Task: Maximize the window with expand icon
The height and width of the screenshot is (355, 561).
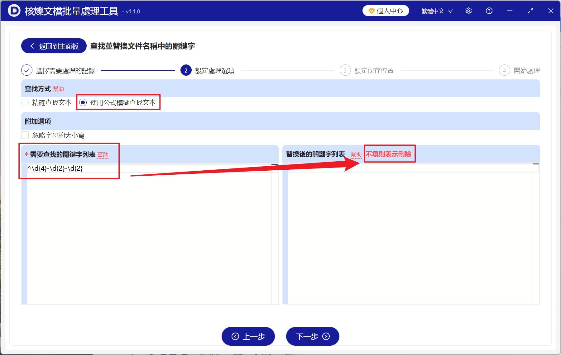Action: [530, 11]
